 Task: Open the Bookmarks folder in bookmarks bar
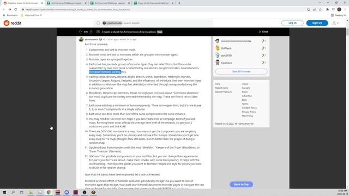(10, 15)
